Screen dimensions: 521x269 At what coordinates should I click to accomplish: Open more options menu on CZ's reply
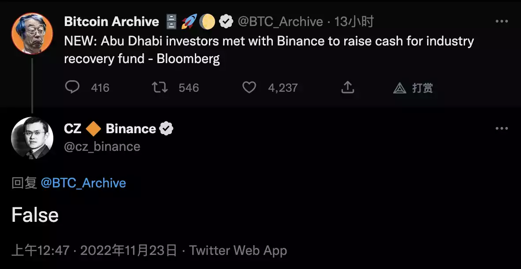click(502, 128)
